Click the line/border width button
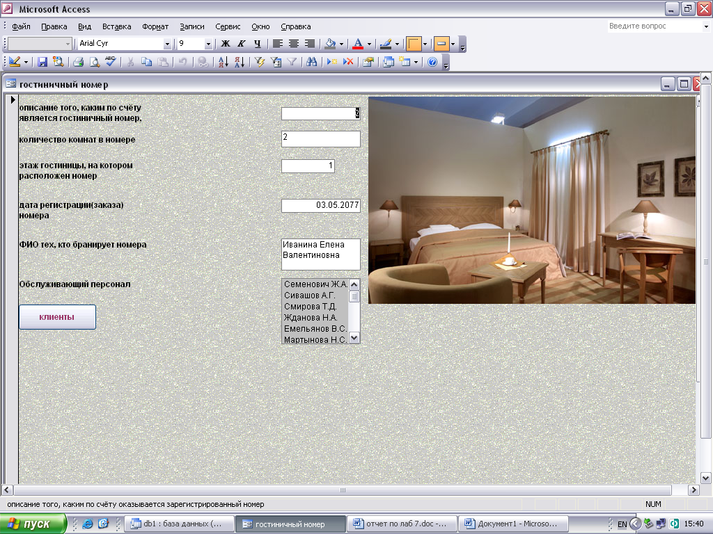Screen dimensions: 713x534 point(414,44)
